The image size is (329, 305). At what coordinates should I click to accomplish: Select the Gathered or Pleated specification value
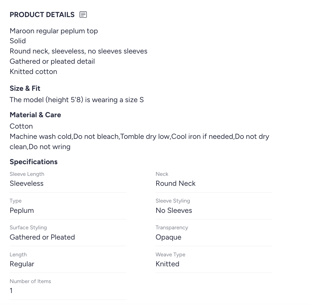point(42,237)
